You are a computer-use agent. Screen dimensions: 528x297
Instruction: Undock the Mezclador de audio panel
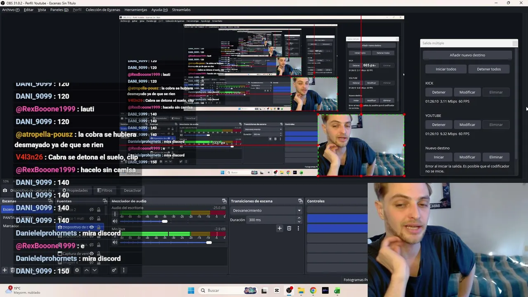coord(224,201)
